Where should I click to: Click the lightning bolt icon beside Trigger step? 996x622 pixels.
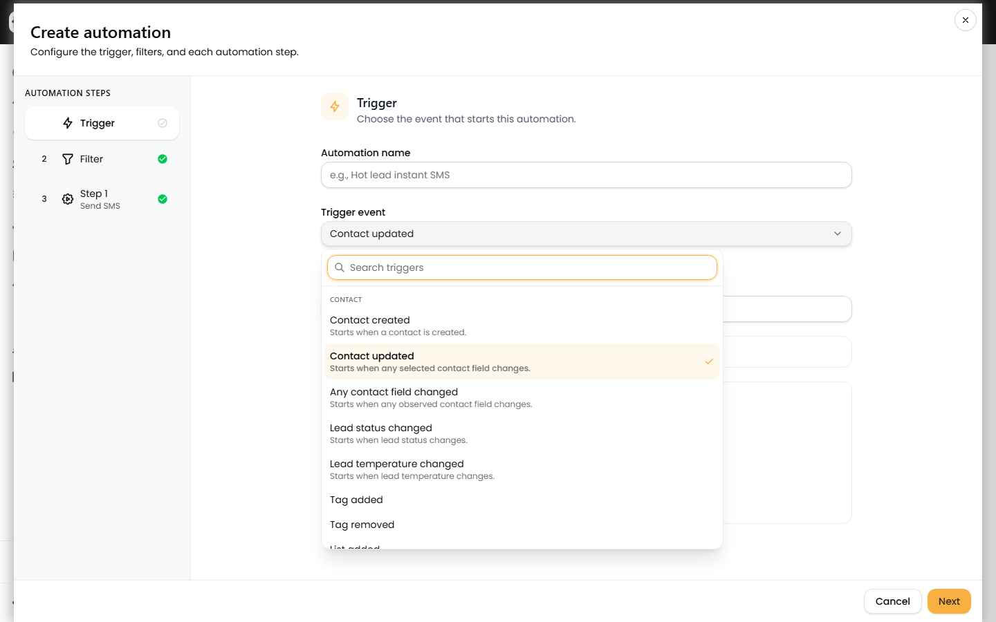click(68, 123)
